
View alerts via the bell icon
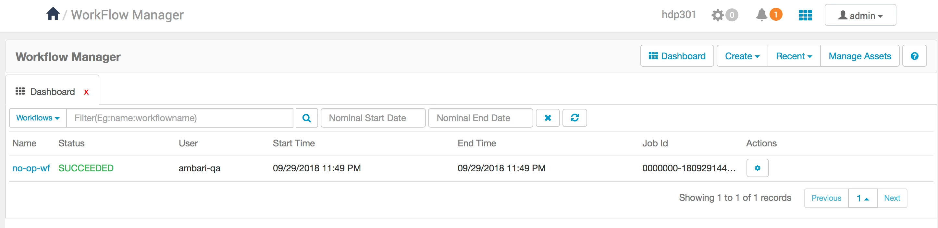[761, 15]
